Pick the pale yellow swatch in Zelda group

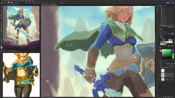(161, 44)
